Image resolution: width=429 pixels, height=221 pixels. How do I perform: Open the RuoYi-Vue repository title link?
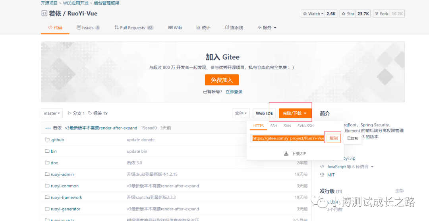click(83, 14)
